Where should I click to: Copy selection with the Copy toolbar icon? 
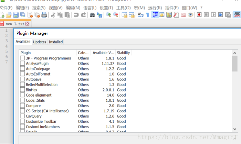pos(60,15)
